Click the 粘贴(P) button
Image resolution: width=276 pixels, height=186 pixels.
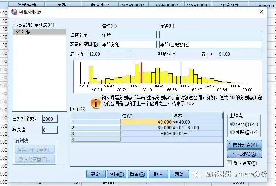coord(117,174)
